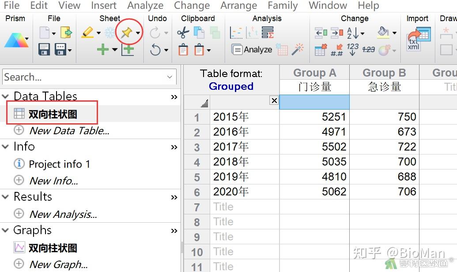Open the Arrange menu
457x272 pixels.
(238, 6)
